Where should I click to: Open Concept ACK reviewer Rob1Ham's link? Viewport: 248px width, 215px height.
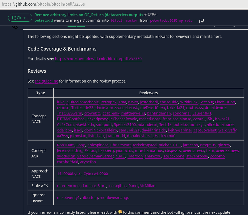(x=66, y=145)
